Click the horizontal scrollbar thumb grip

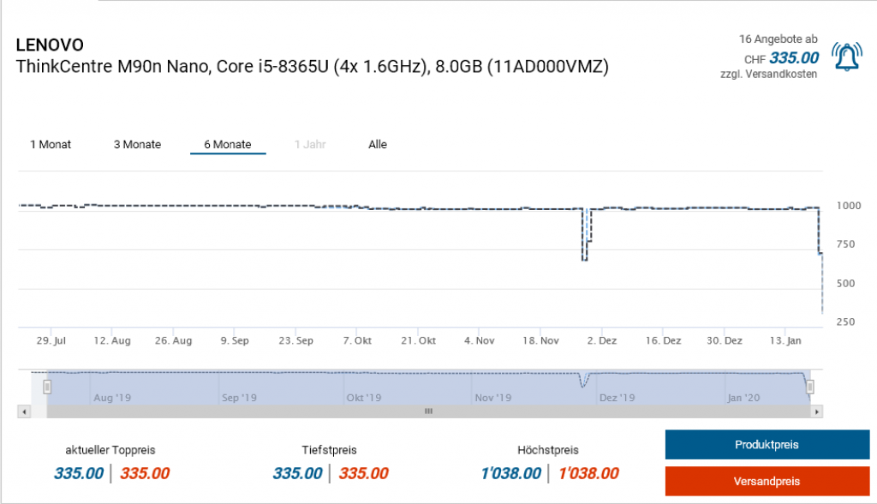point(428,411)
